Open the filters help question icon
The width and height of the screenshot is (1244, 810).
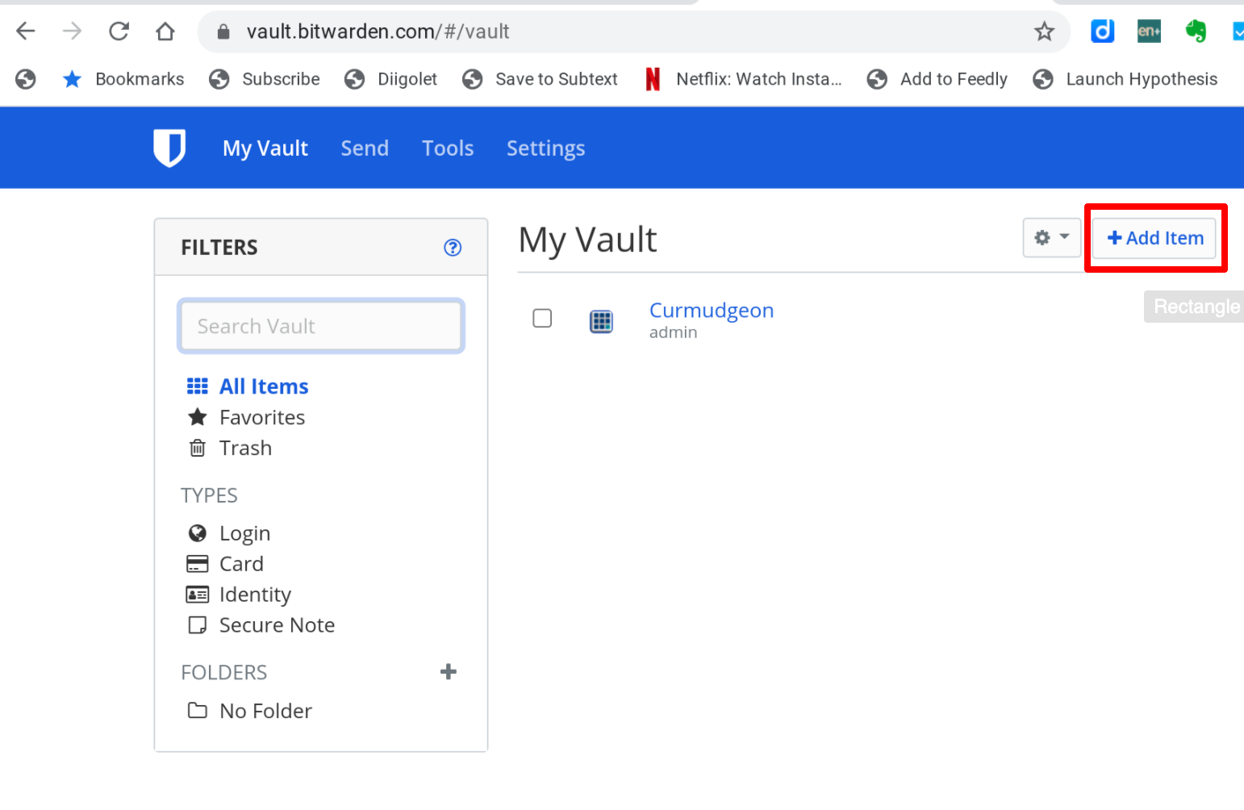pyautogui.click(x=453, y=248)
